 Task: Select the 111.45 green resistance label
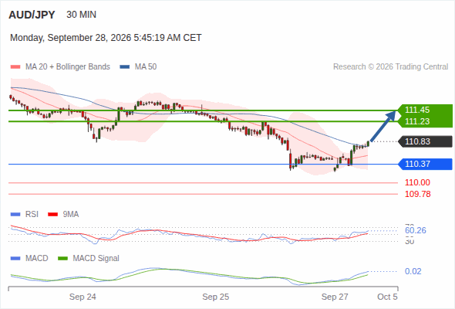pyautogui.click(x=425, y=110)
